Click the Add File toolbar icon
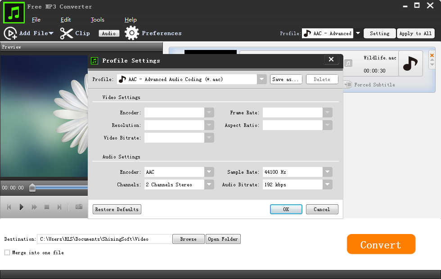 (10, 33)
